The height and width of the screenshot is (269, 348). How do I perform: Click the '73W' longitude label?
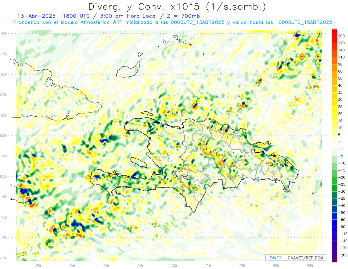(x=140, y=265)
